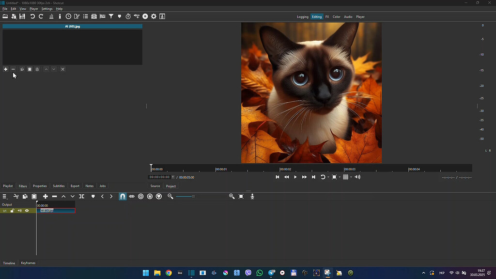Toggle player volume speaker button
496x279 pixels.
tap(357, 177)
